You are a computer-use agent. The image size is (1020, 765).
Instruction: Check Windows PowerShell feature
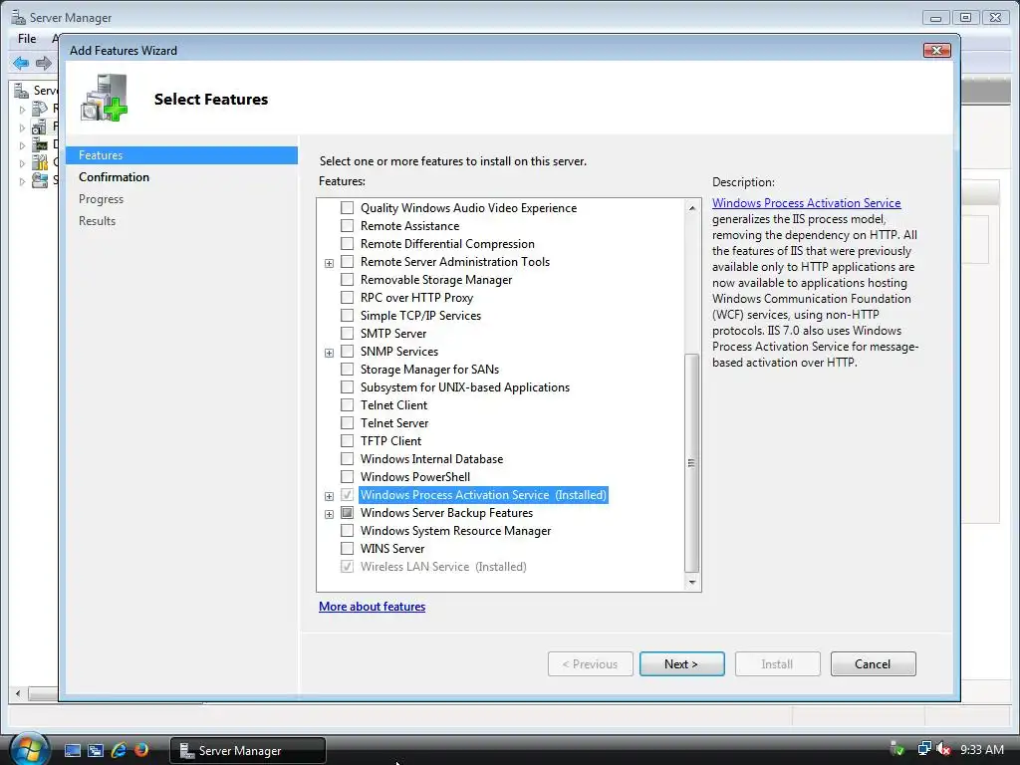(x=348, y=477)
